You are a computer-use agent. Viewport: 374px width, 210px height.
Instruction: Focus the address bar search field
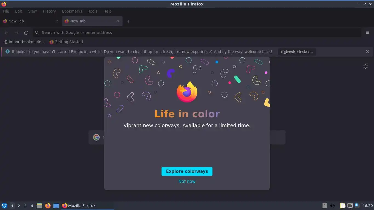pos(197,33)
